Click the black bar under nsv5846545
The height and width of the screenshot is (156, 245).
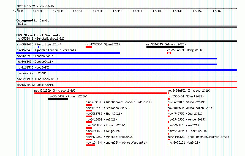click(165, 47)
